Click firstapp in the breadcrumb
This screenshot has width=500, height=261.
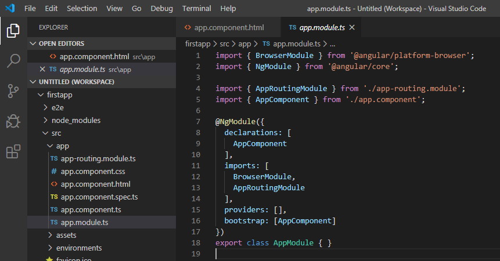[x=197, y=43]
